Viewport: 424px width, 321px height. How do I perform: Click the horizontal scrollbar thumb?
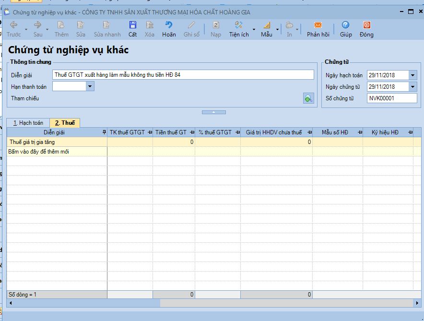(287, 303)
